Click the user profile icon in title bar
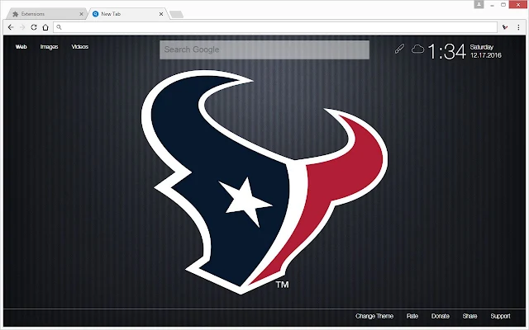Image resolution: width=529 pixels, height=330 pixels. 479,4
